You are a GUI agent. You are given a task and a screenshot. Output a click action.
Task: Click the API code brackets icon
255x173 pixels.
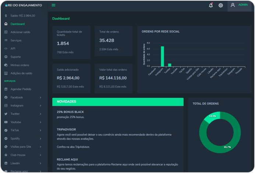coord(6,48)
